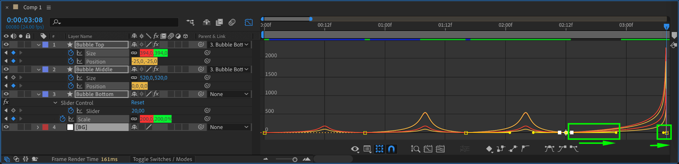
Task: Toggle keyframe at current time for Bubble Top Size
Action: tap(13, 53)
